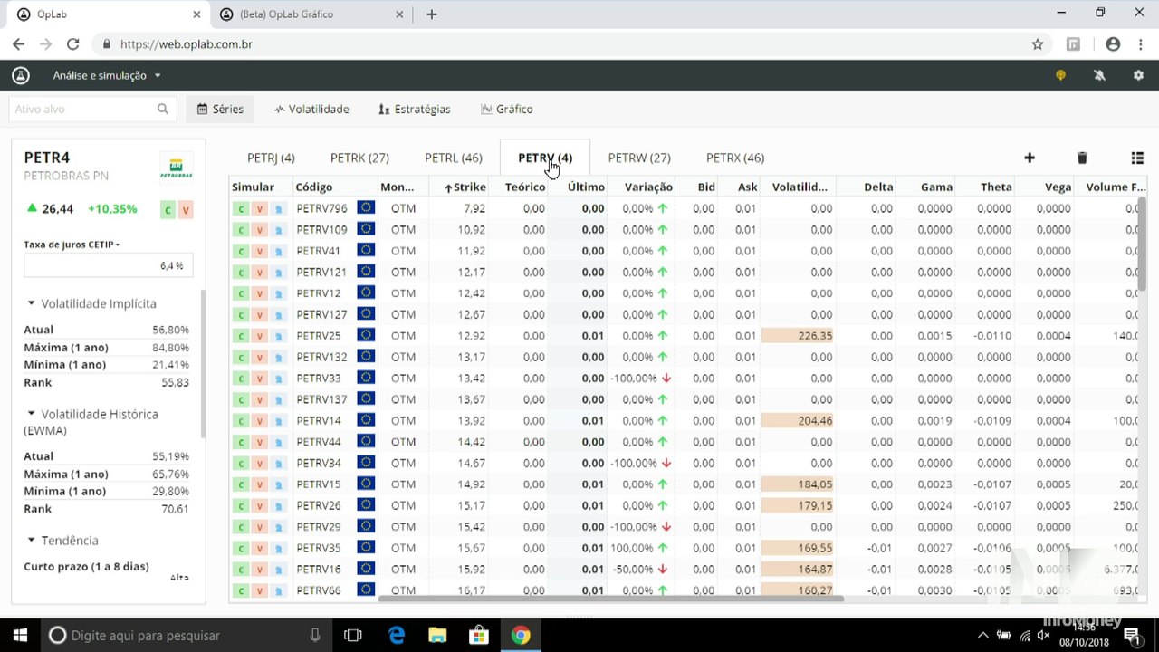
Task: Sort by the Variação column header
Action: click(648, 187)
